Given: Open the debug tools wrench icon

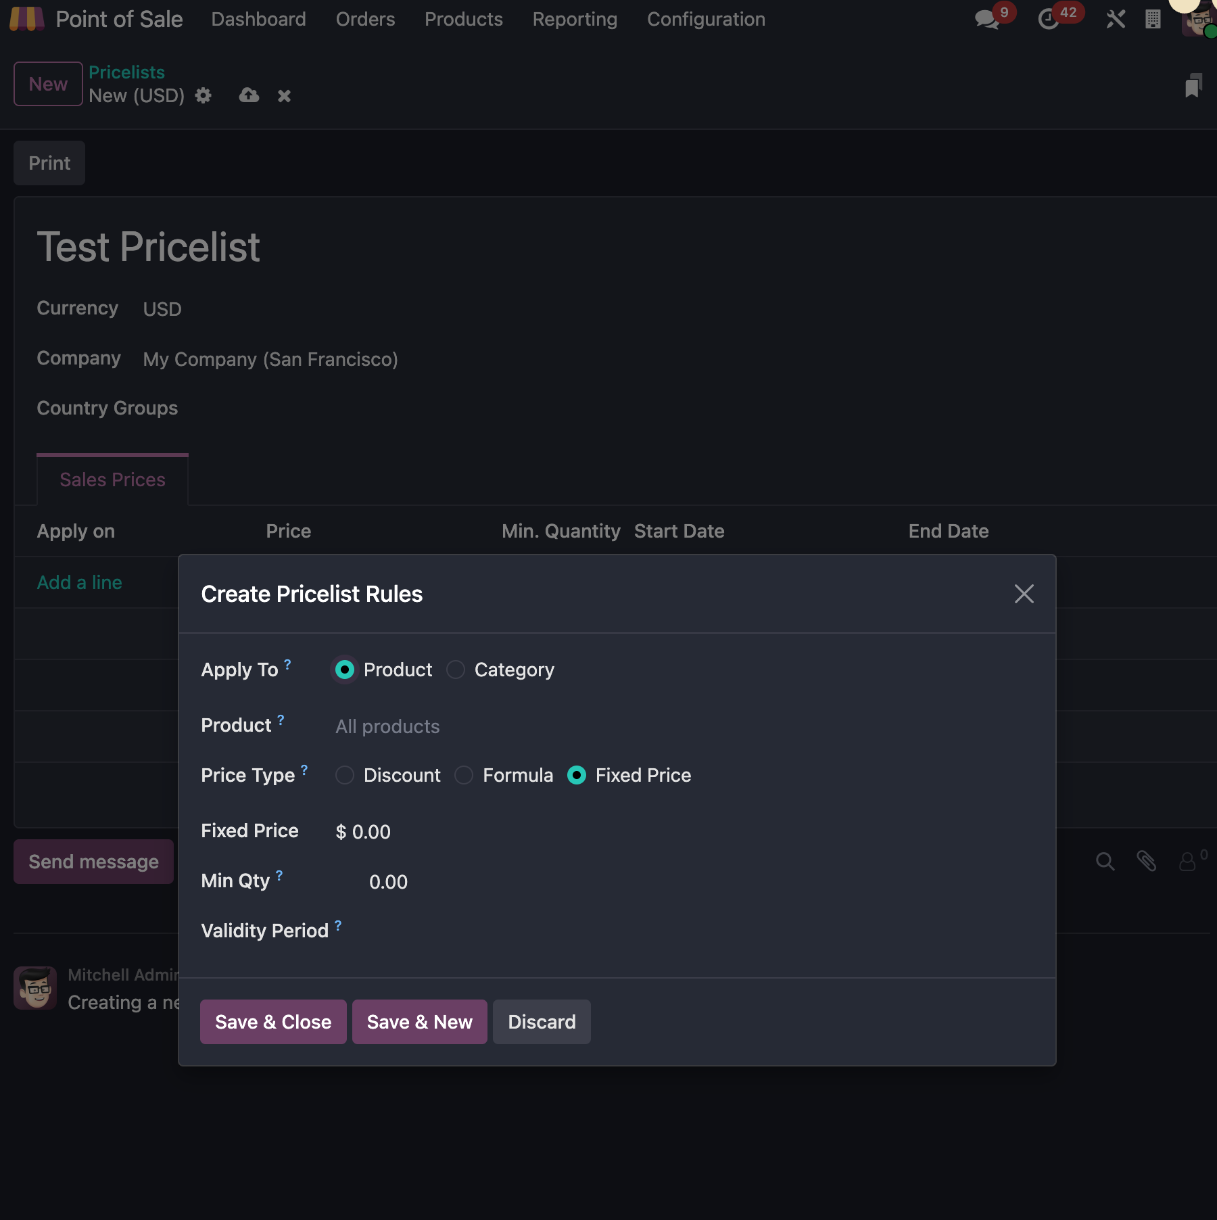Looking at the screenshot, I should tap(1116, 19).
